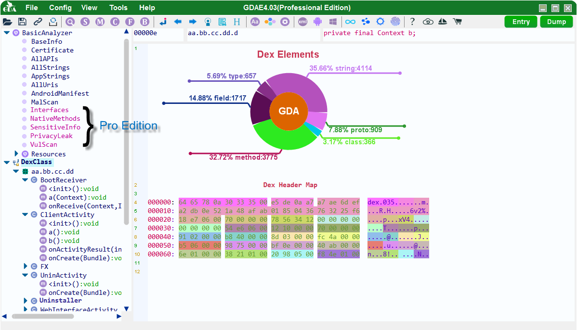Open AllStrings in the analyzer tree
This screenshot has width=577, height=330.
[x=51, y=67]
